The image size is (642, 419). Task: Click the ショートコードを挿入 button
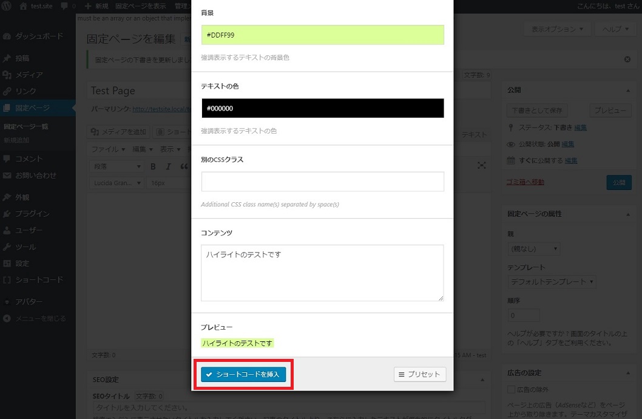[x=243, y=375]
